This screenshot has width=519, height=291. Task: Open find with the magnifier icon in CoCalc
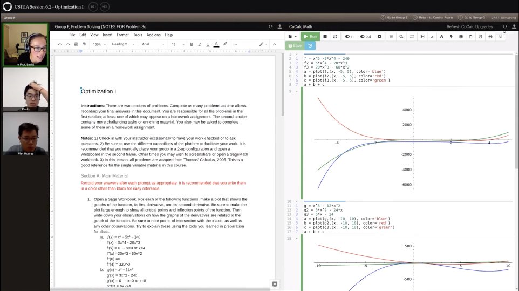point(401,36)
